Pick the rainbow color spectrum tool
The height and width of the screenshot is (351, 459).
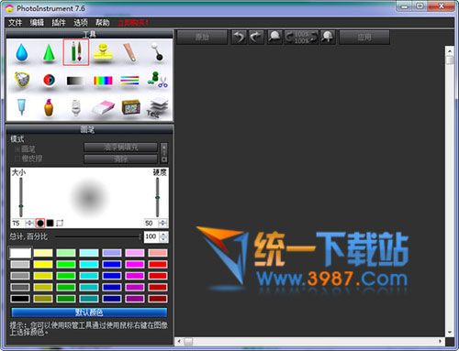coord(103,81)
